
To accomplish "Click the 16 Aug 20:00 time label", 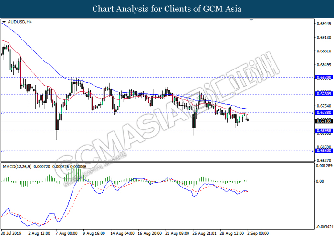I will pyautogui.click(x=149, y=233).
